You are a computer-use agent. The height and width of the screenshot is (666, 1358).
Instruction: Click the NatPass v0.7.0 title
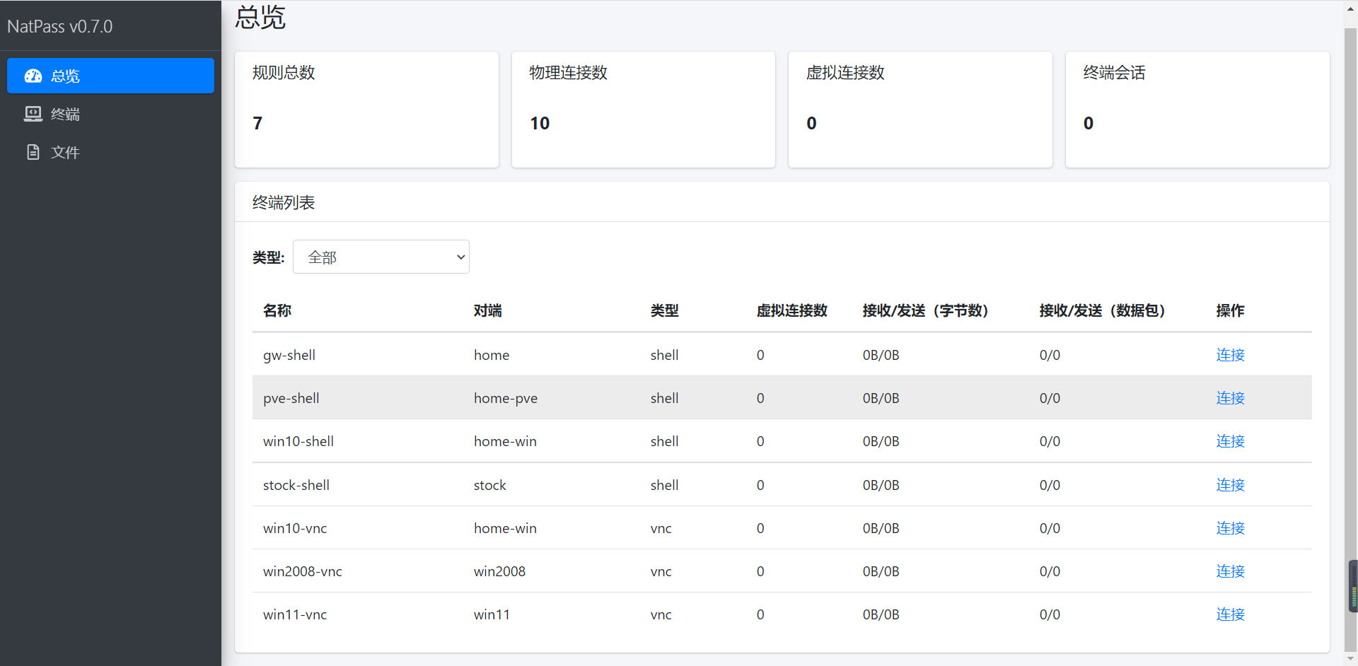60,26
